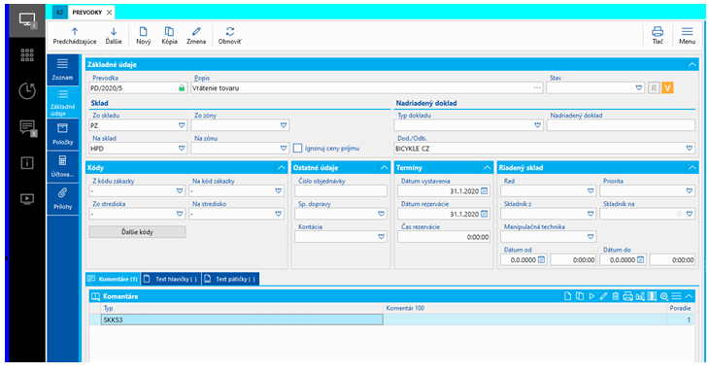Close the PREVODKY tab
Image resolution: width=709 pixels, height=372 pixels.
[x=109, y=13]
